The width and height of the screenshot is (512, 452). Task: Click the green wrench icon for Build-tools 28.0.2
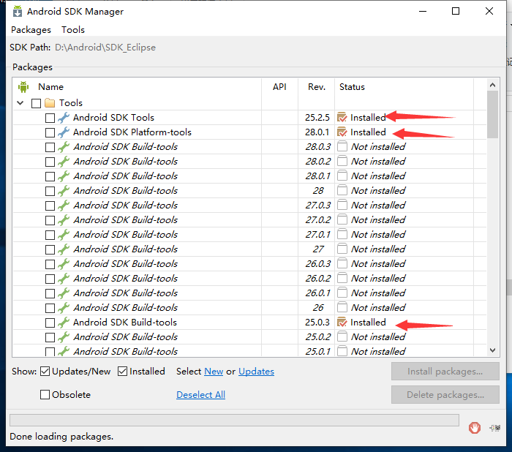(64, 162)
